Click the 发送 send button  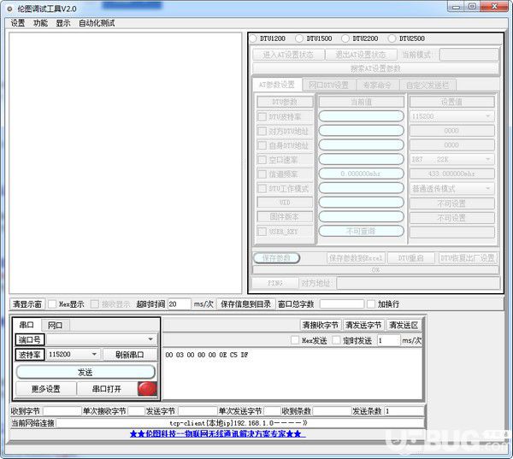click(85, 372)
